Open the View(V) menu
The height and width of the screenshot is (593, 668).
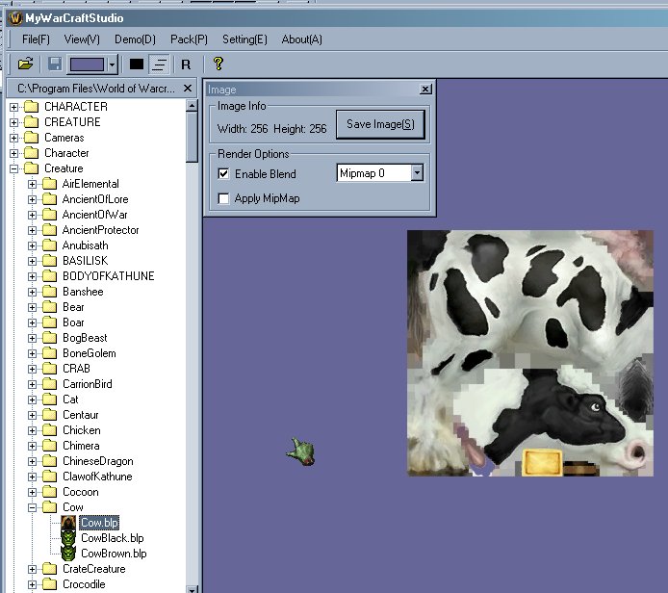point(82,39)
